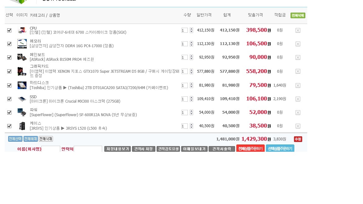Viewport: 363px width, 204px height.
Task: Click the 견적서 저장 button
Action: tap(144, 149)
